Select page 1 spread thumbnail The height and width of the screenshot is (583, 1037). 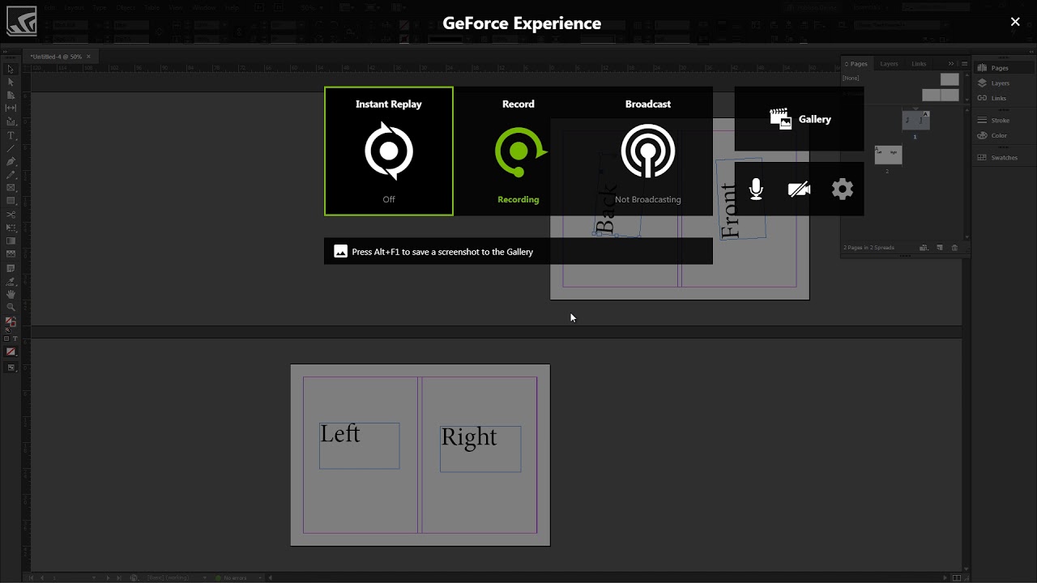click(x=915, y=120)
